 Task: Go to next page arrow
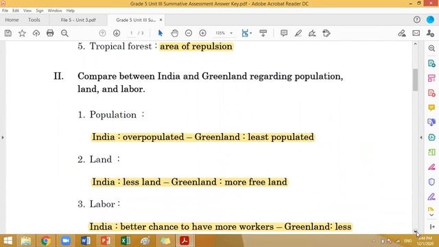point(117,34)
